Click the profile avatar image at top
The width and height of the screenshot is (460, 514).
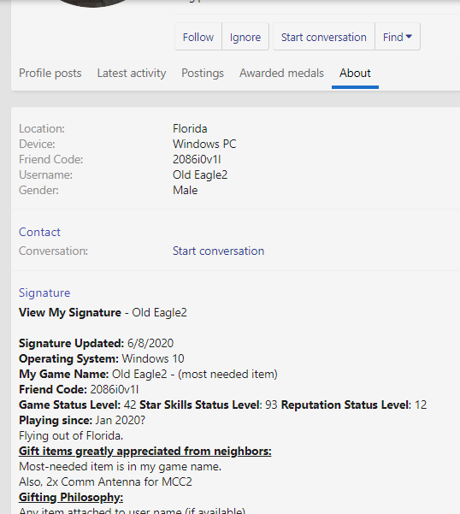94,3
